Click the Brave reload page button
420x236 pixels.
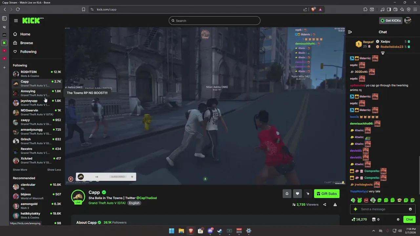coord(18,9)
